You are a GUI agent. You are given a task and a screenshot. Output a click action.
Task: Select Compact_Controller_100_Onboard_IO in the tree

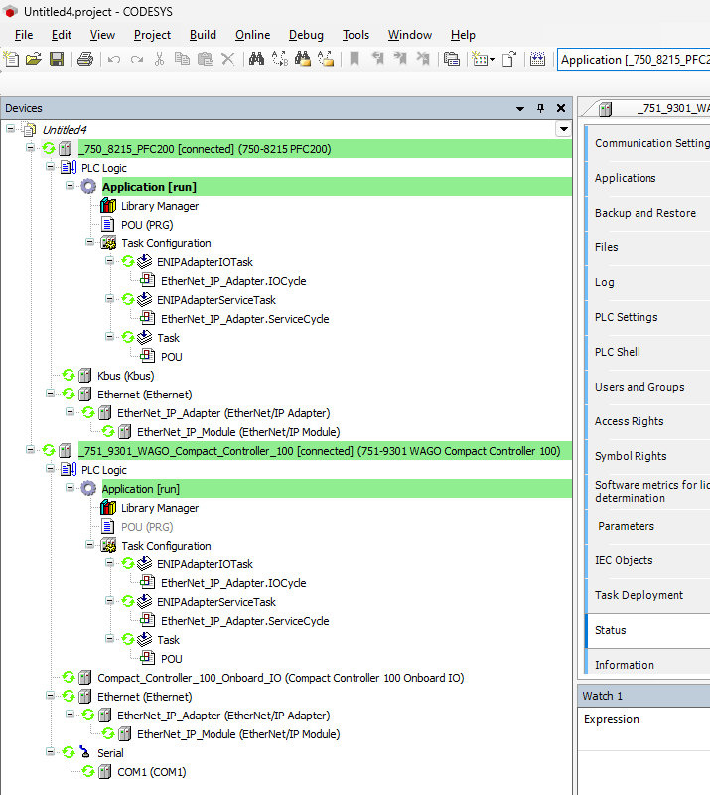point(280,678)
